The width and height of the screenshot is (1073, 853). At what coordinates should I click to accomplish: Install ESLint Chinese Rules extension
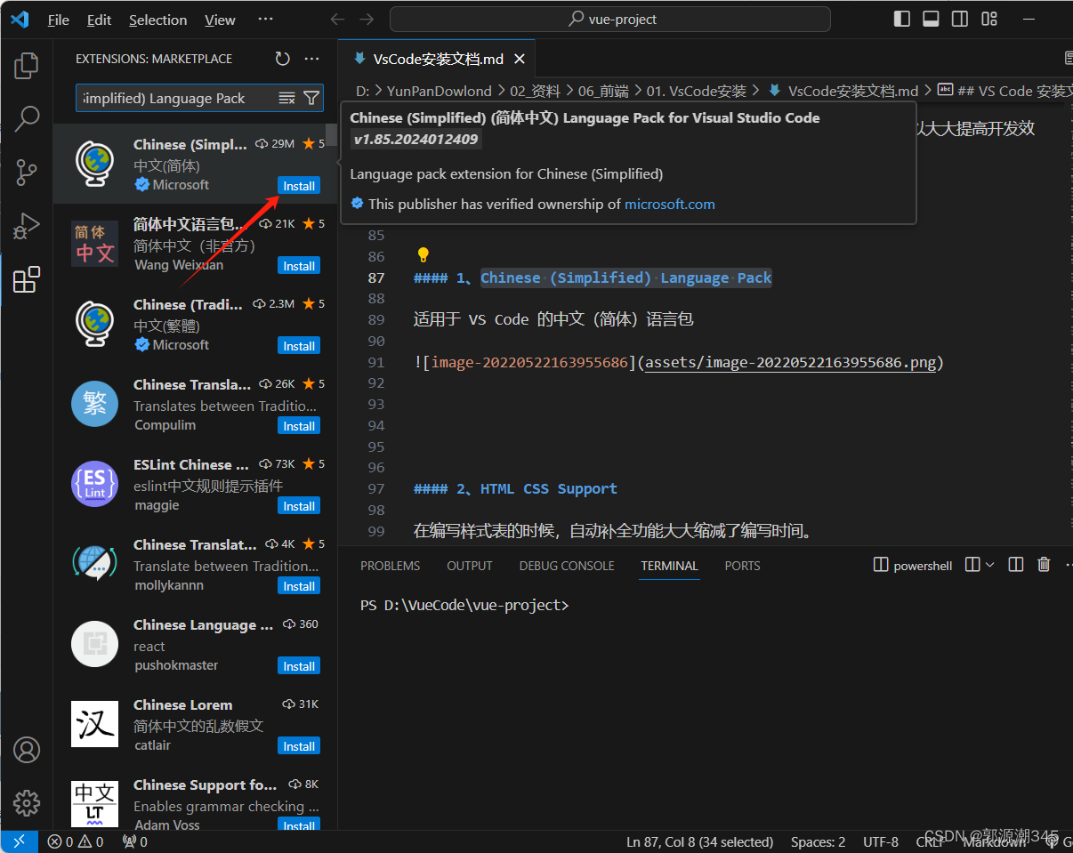[299, 506]
